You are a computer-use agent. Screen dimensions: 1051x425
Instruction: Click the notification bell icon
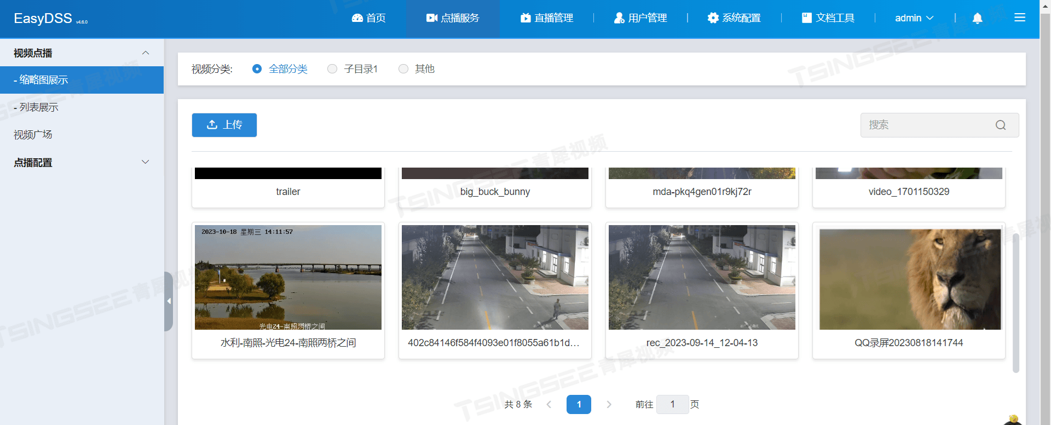click(977, 18)
